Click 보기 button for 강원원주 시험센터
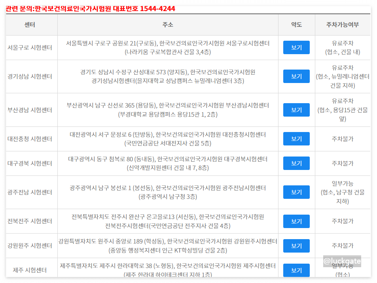 point(296,245)
